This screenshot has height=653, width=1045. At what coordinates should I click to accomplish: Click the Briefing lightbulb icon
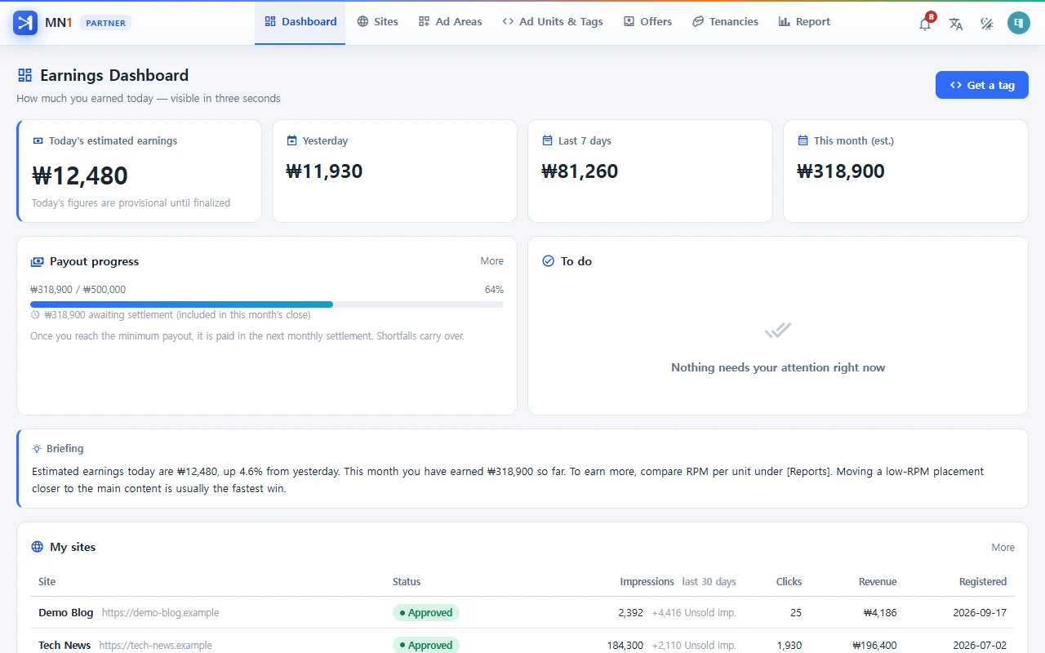coord(37,449)
